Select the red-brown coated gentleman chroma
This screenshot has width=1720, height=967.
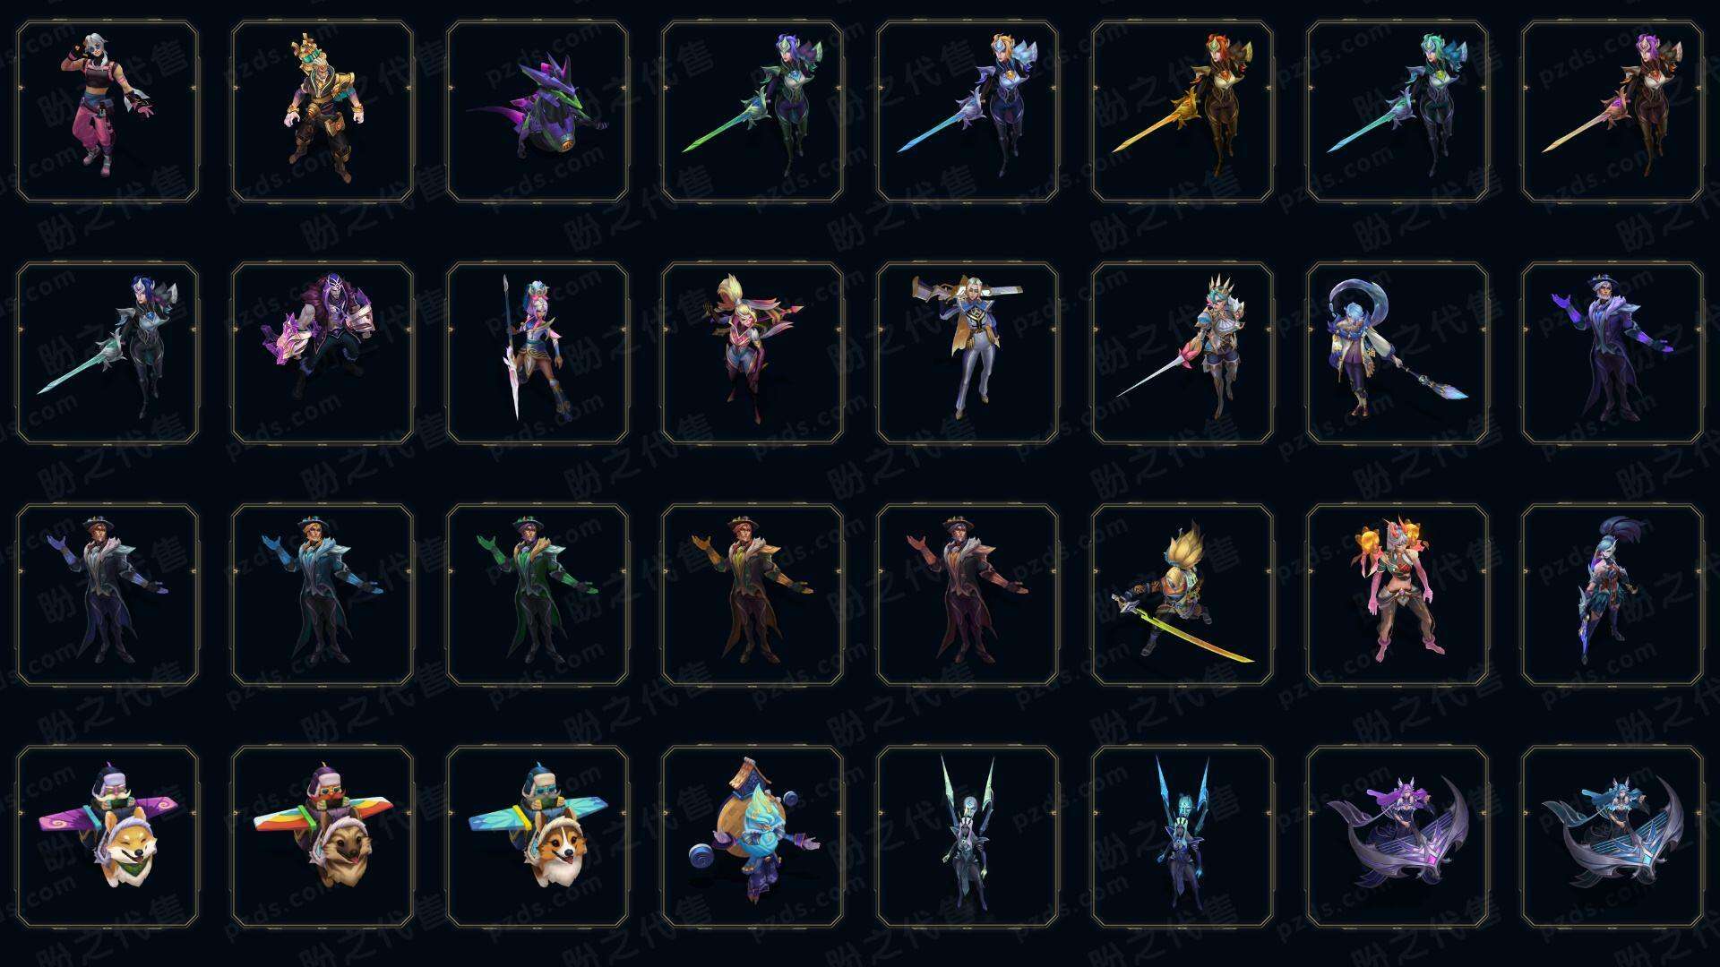[967, 595]
